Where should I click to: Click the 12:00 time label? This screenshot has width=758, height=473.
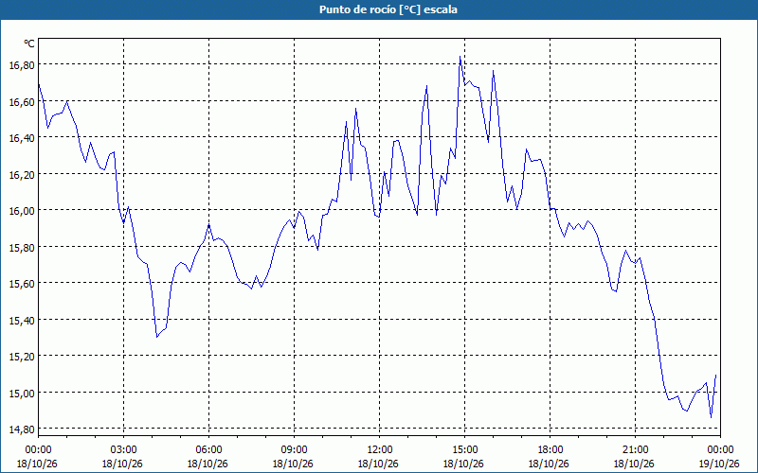point(379,450)
